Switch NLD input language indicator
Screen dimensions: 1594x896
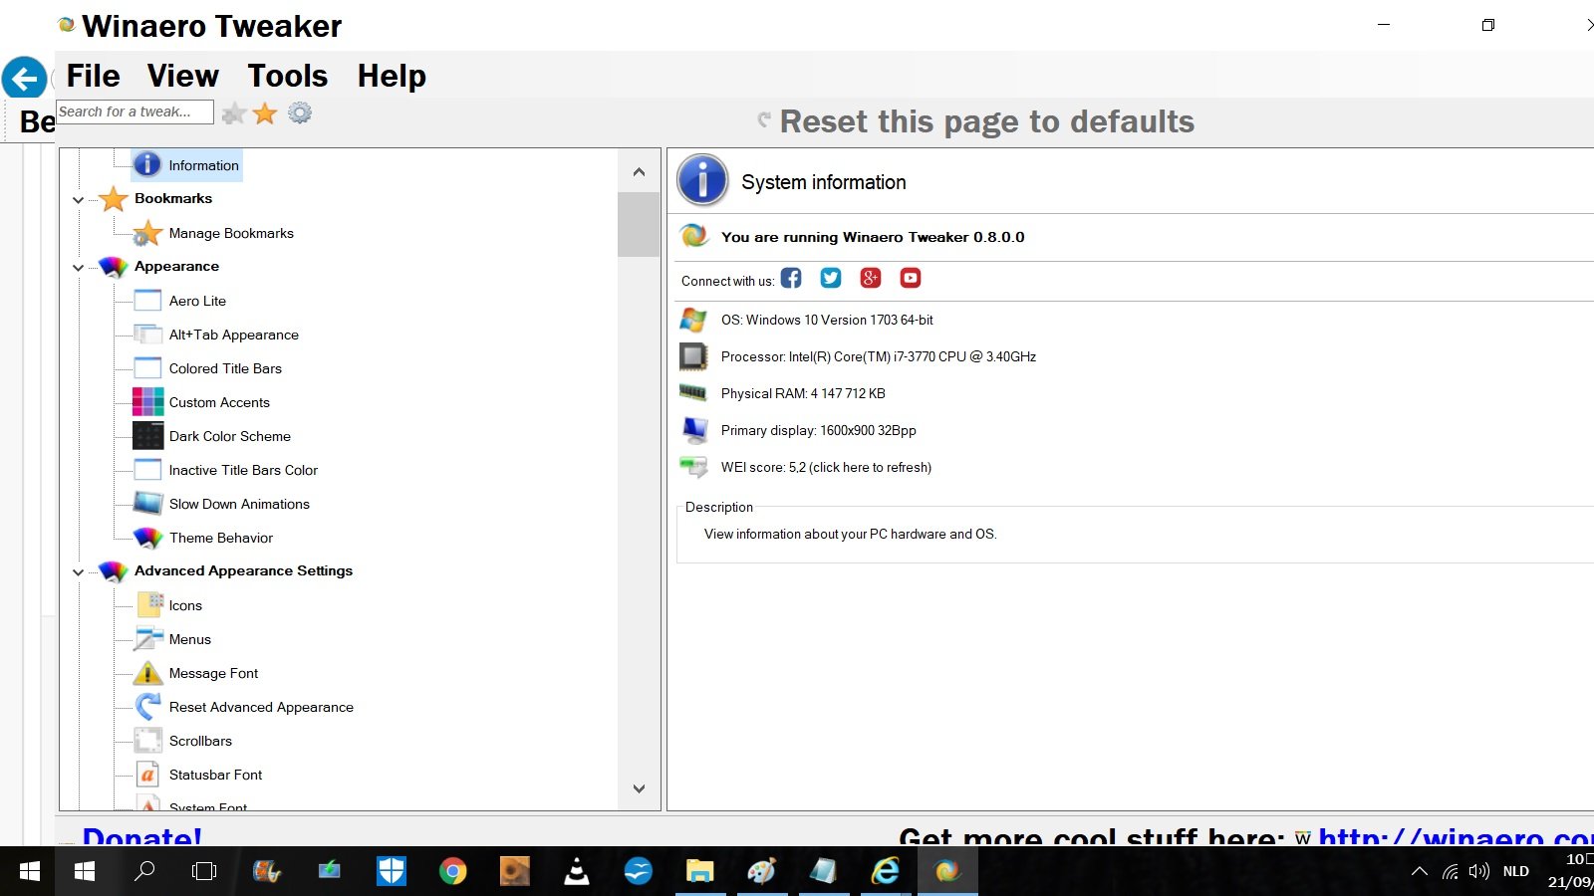(x=1516, y=871)
